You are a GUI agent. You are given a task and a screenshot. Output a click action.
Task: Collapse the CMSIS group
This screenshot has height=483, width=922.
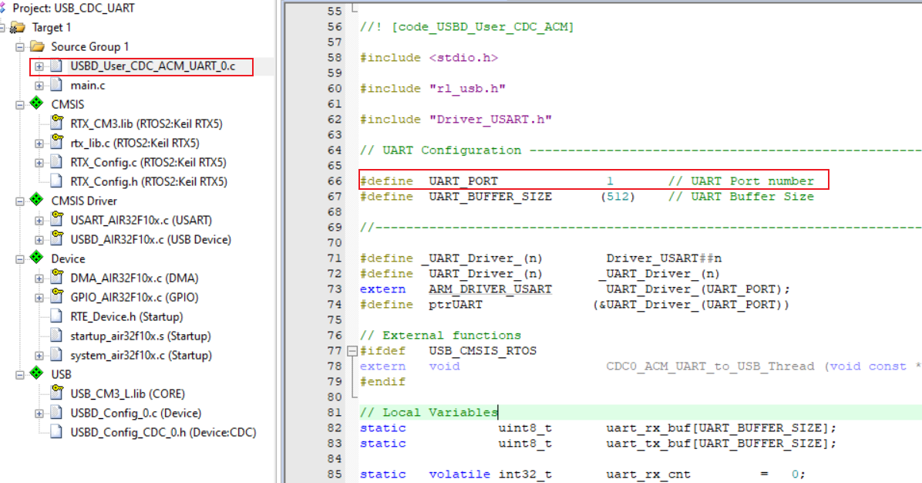[x=20, y=105]
